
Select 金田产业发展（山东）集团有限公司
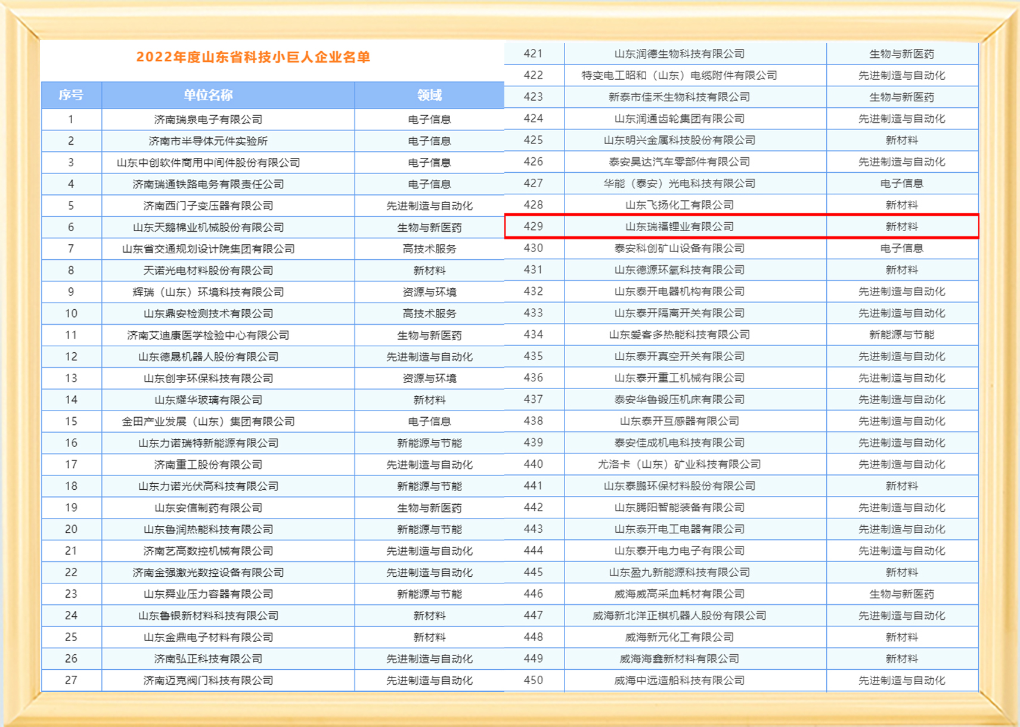[x=208, y=421]
